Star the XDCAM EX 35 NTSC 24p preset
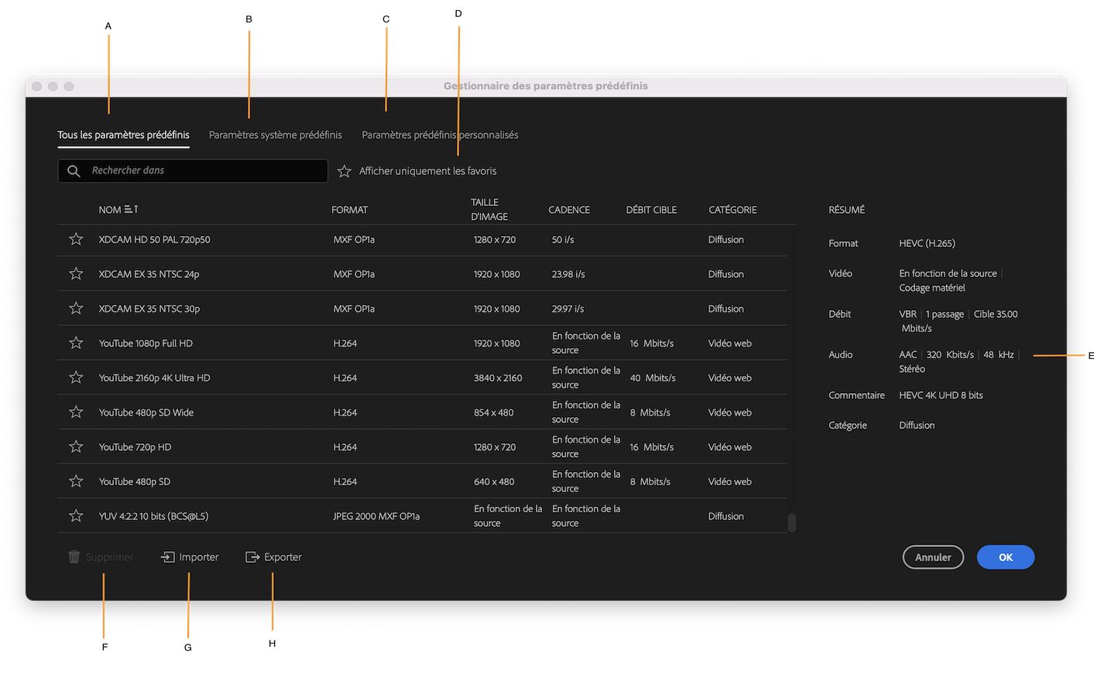 click(x=76, y=274)
